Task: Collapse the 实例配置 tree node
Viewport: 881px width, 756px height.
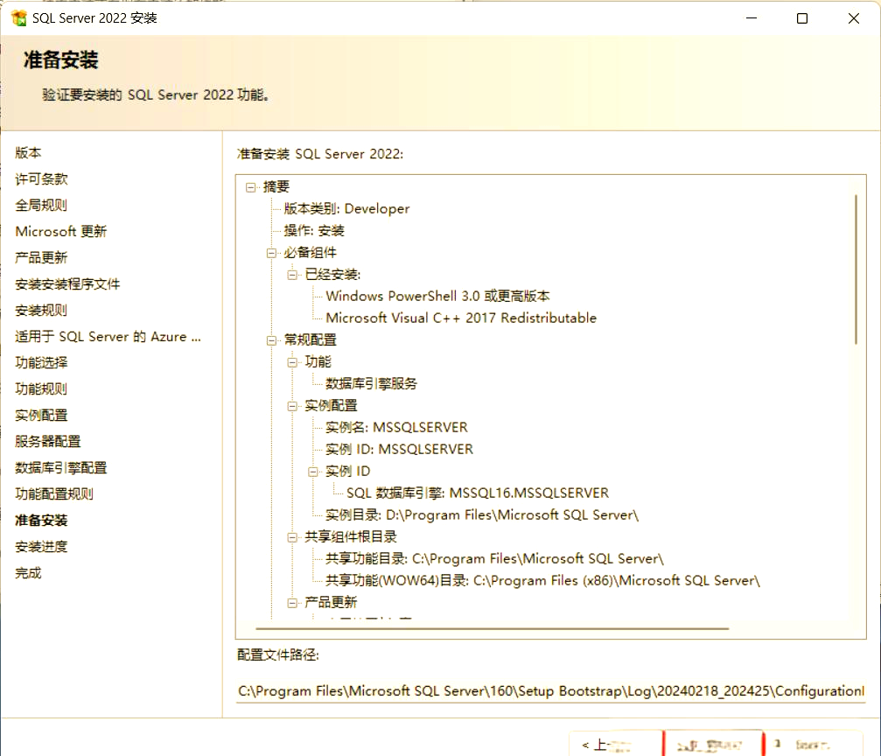Action: point(292,406)
